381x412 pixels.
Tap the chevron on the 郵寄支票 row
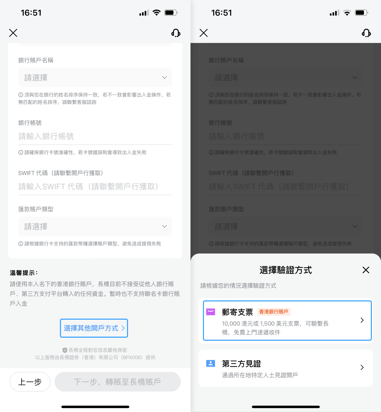(362, 320)
